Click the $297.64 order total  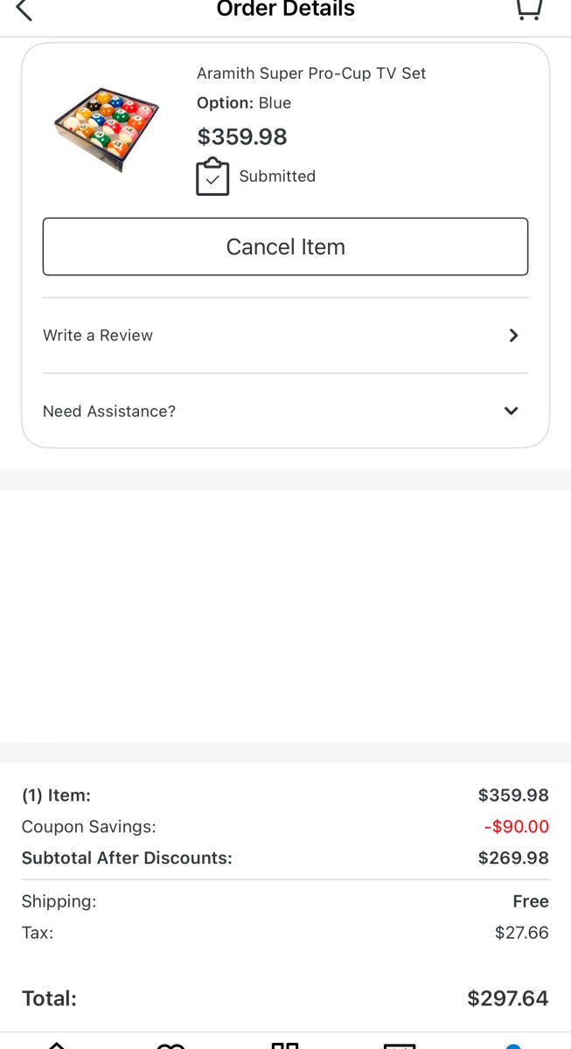[507, 998]
